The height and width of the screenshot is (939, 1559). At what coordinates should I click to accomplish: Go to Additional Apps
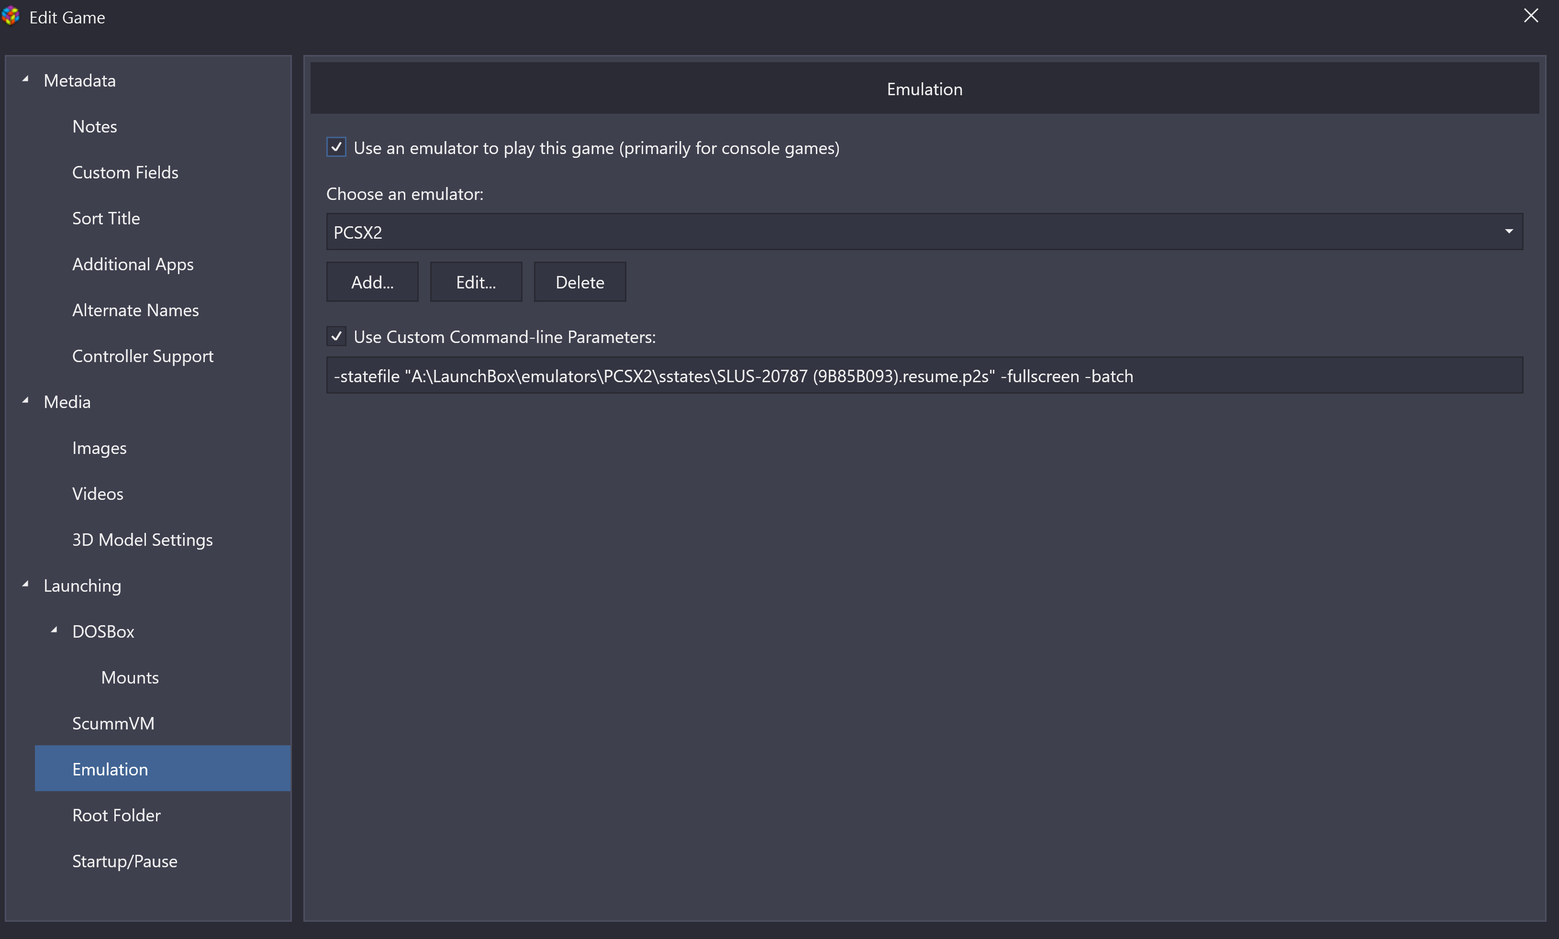(x=133, y=265)
